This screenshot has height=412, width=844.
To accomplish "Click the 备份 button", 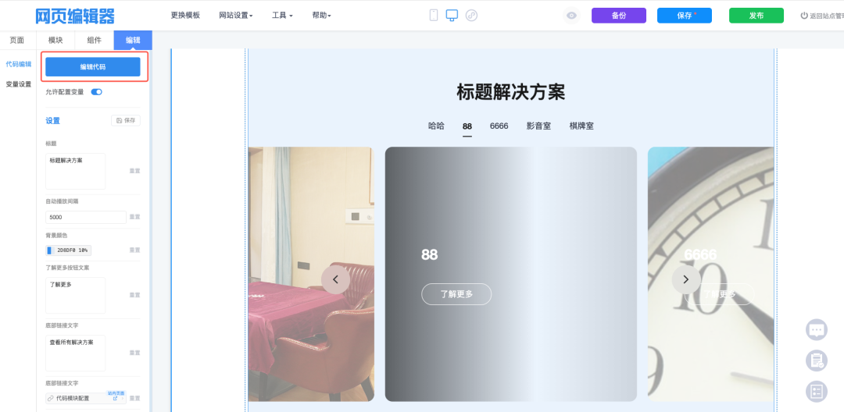I will coord(618,16).
